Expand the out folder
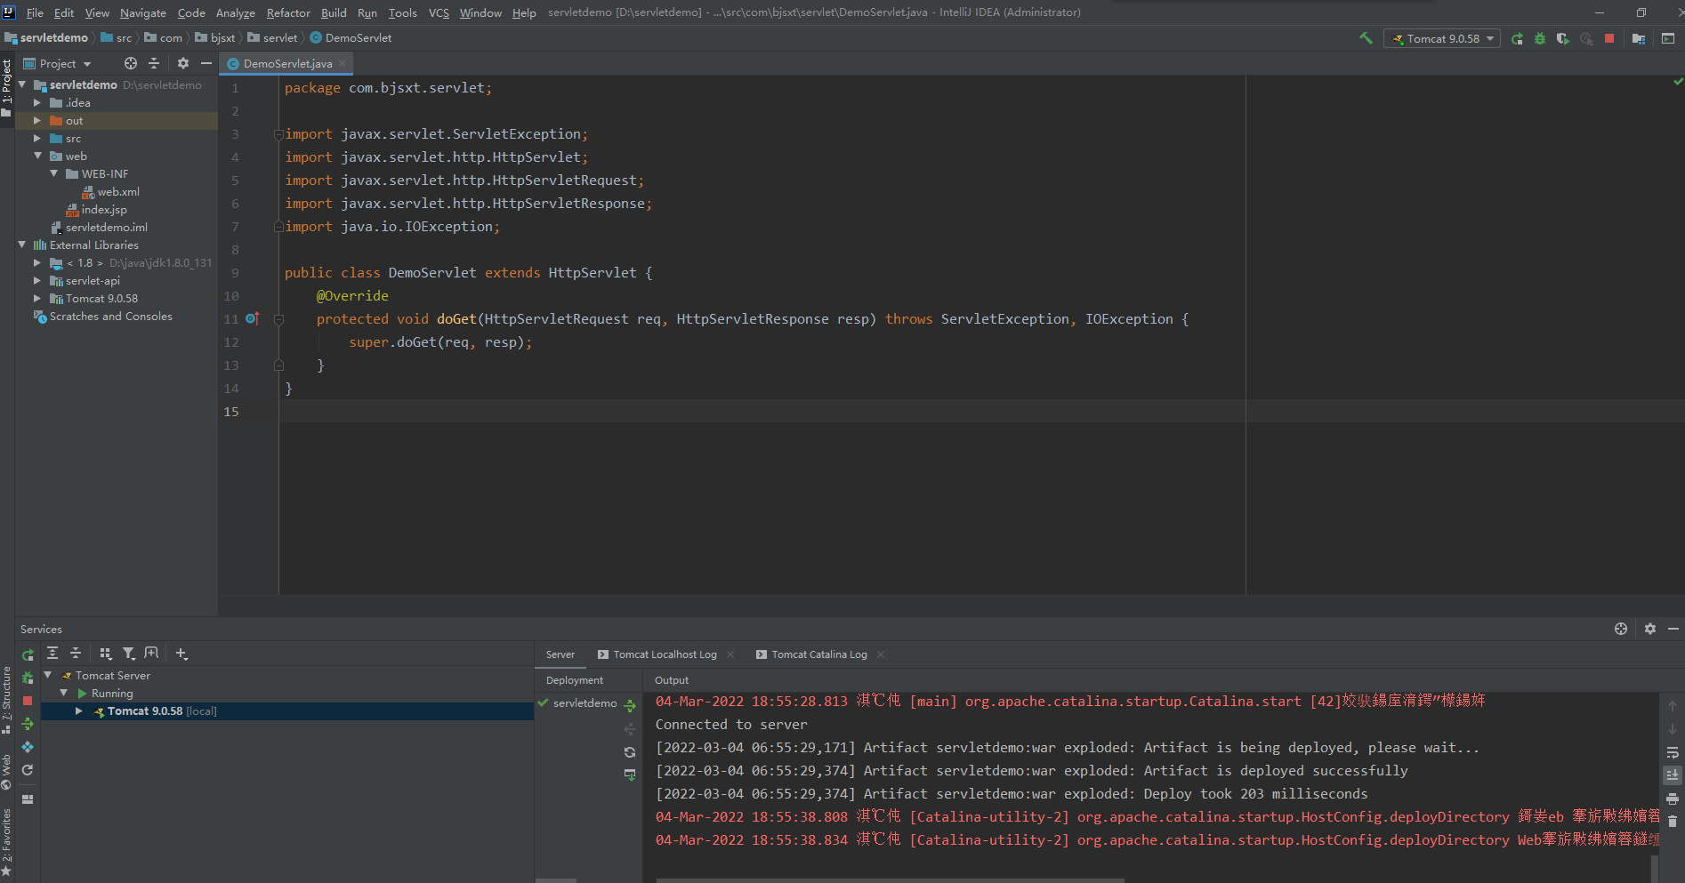 pos(37,120)
